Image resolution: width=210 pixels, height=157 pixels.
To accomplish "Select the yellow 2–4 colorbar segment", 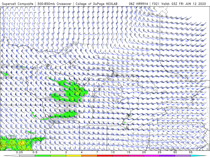I will click(74, 156).
